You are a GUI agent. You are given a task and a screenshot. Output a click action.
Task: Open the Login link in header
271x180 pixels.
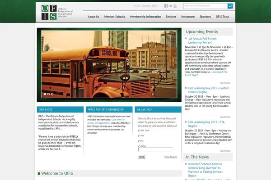[155, 6]
